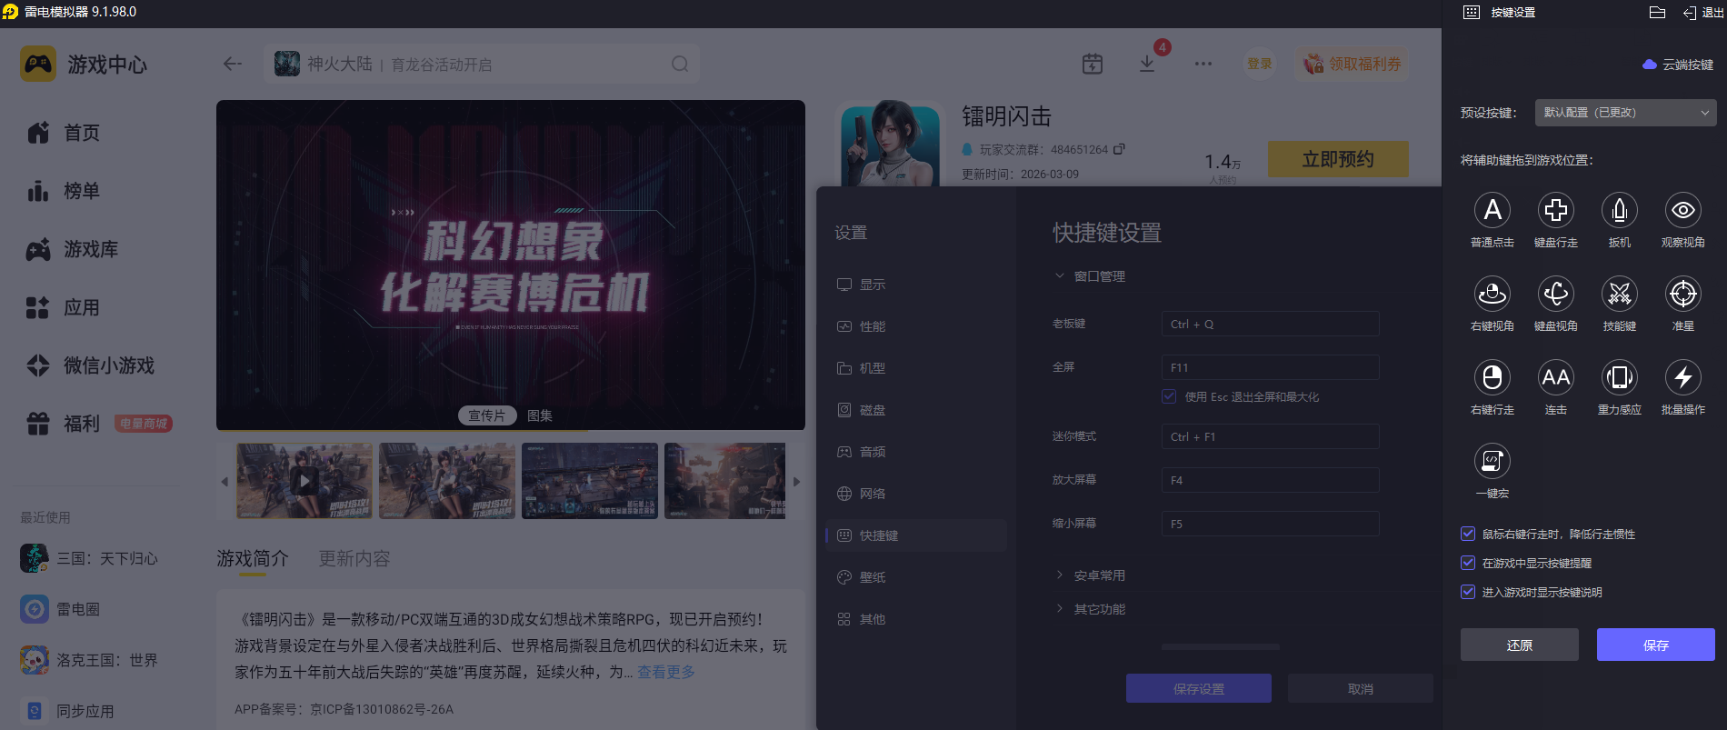This screenshot has height=730, width=1727.
Task: Open 其他 settings tab
Action: click(916, 619)
